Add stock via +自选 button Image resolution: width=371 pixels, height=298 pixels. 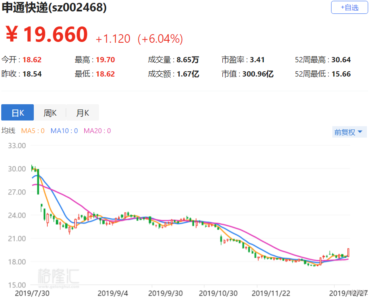tap(349, 8)
